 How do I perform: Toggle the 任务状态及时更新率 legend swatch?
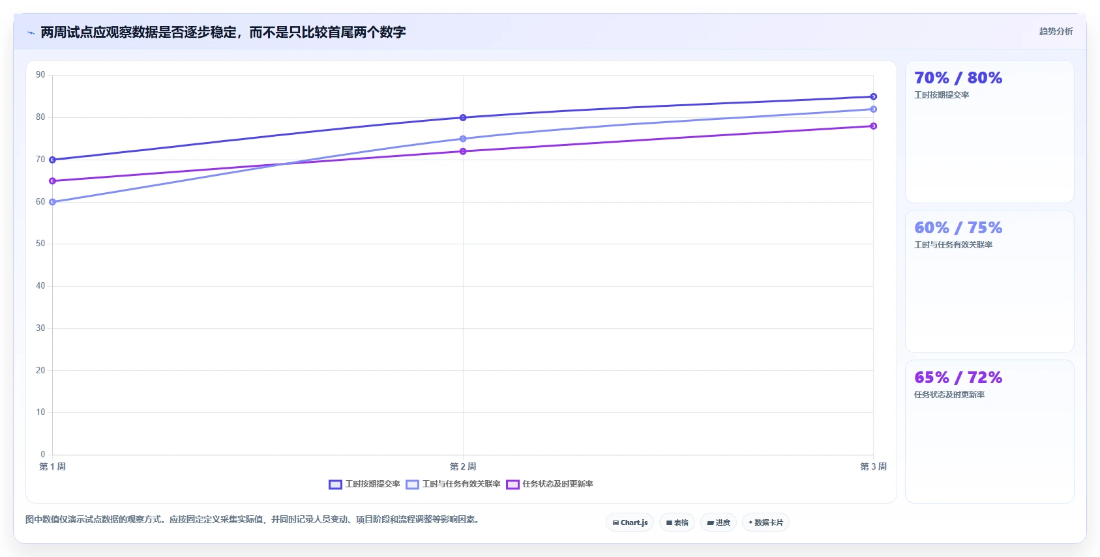pos(513,484)
